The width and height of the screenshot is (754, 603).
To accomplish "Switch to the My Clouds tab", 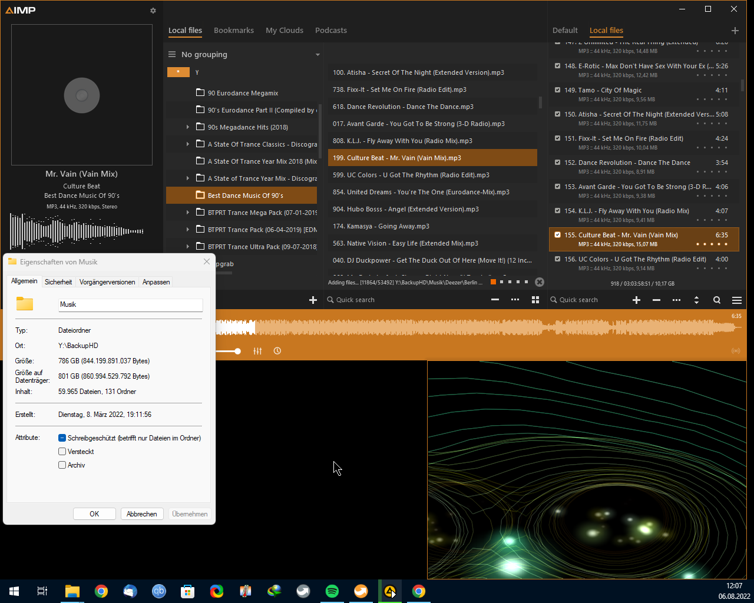I will (x=285, y=31).
